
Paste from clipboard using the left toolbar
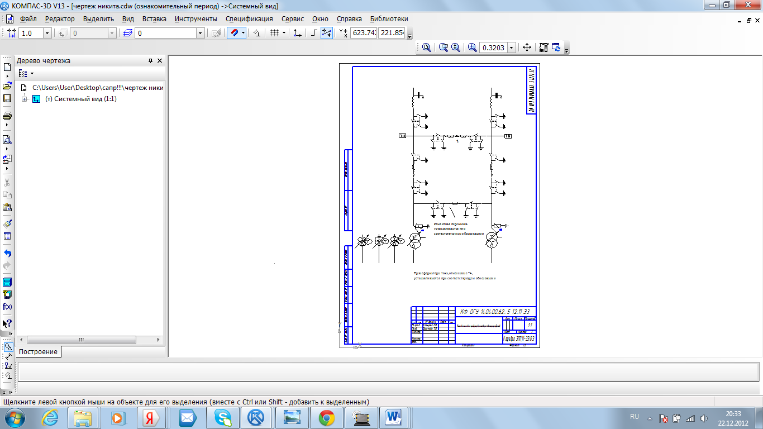coord(7,207)
